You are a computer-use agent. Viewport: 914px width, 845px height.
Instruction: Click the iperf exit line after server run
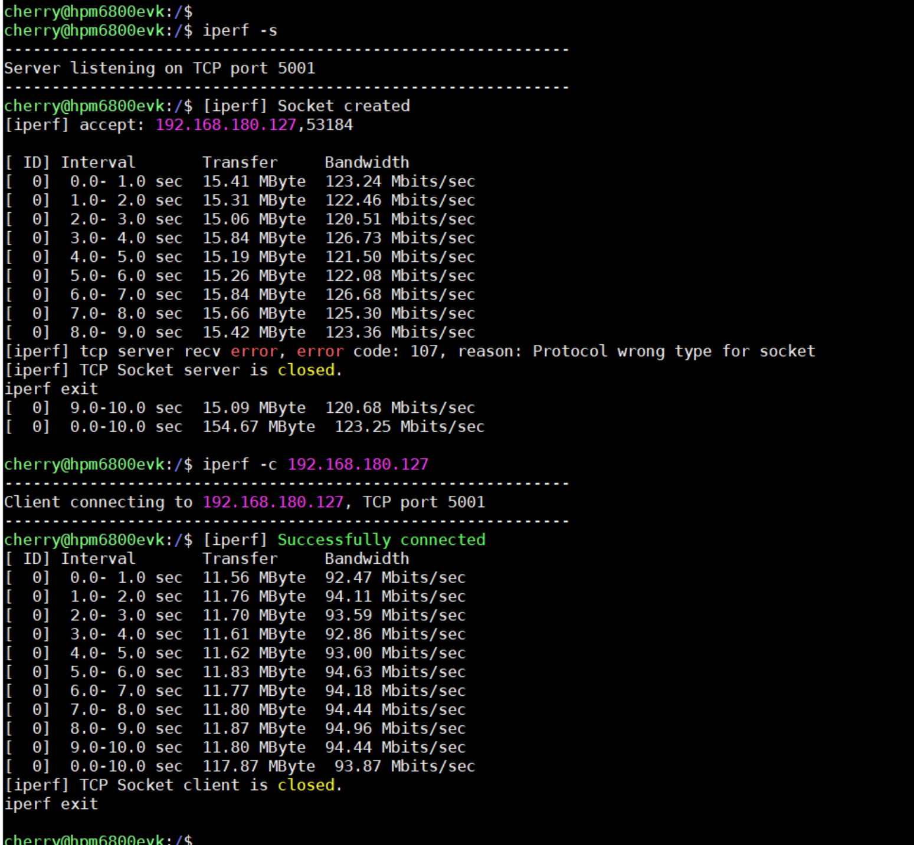coord(50,389)
